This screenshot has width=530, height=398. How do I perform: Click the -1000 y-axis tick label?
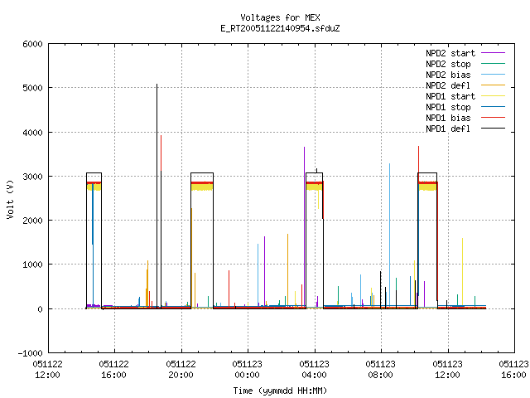click(x=31, y=353)
